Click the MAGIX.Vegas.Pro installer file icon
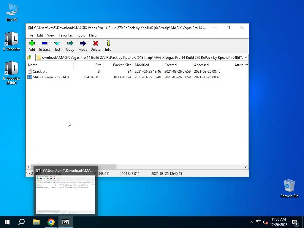The width and height of the screenshot is (304, 228). pos(30,77)
